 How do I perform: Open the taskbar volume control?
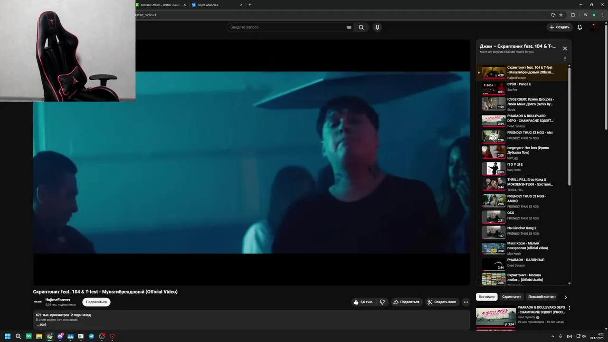tap(584, 336)
